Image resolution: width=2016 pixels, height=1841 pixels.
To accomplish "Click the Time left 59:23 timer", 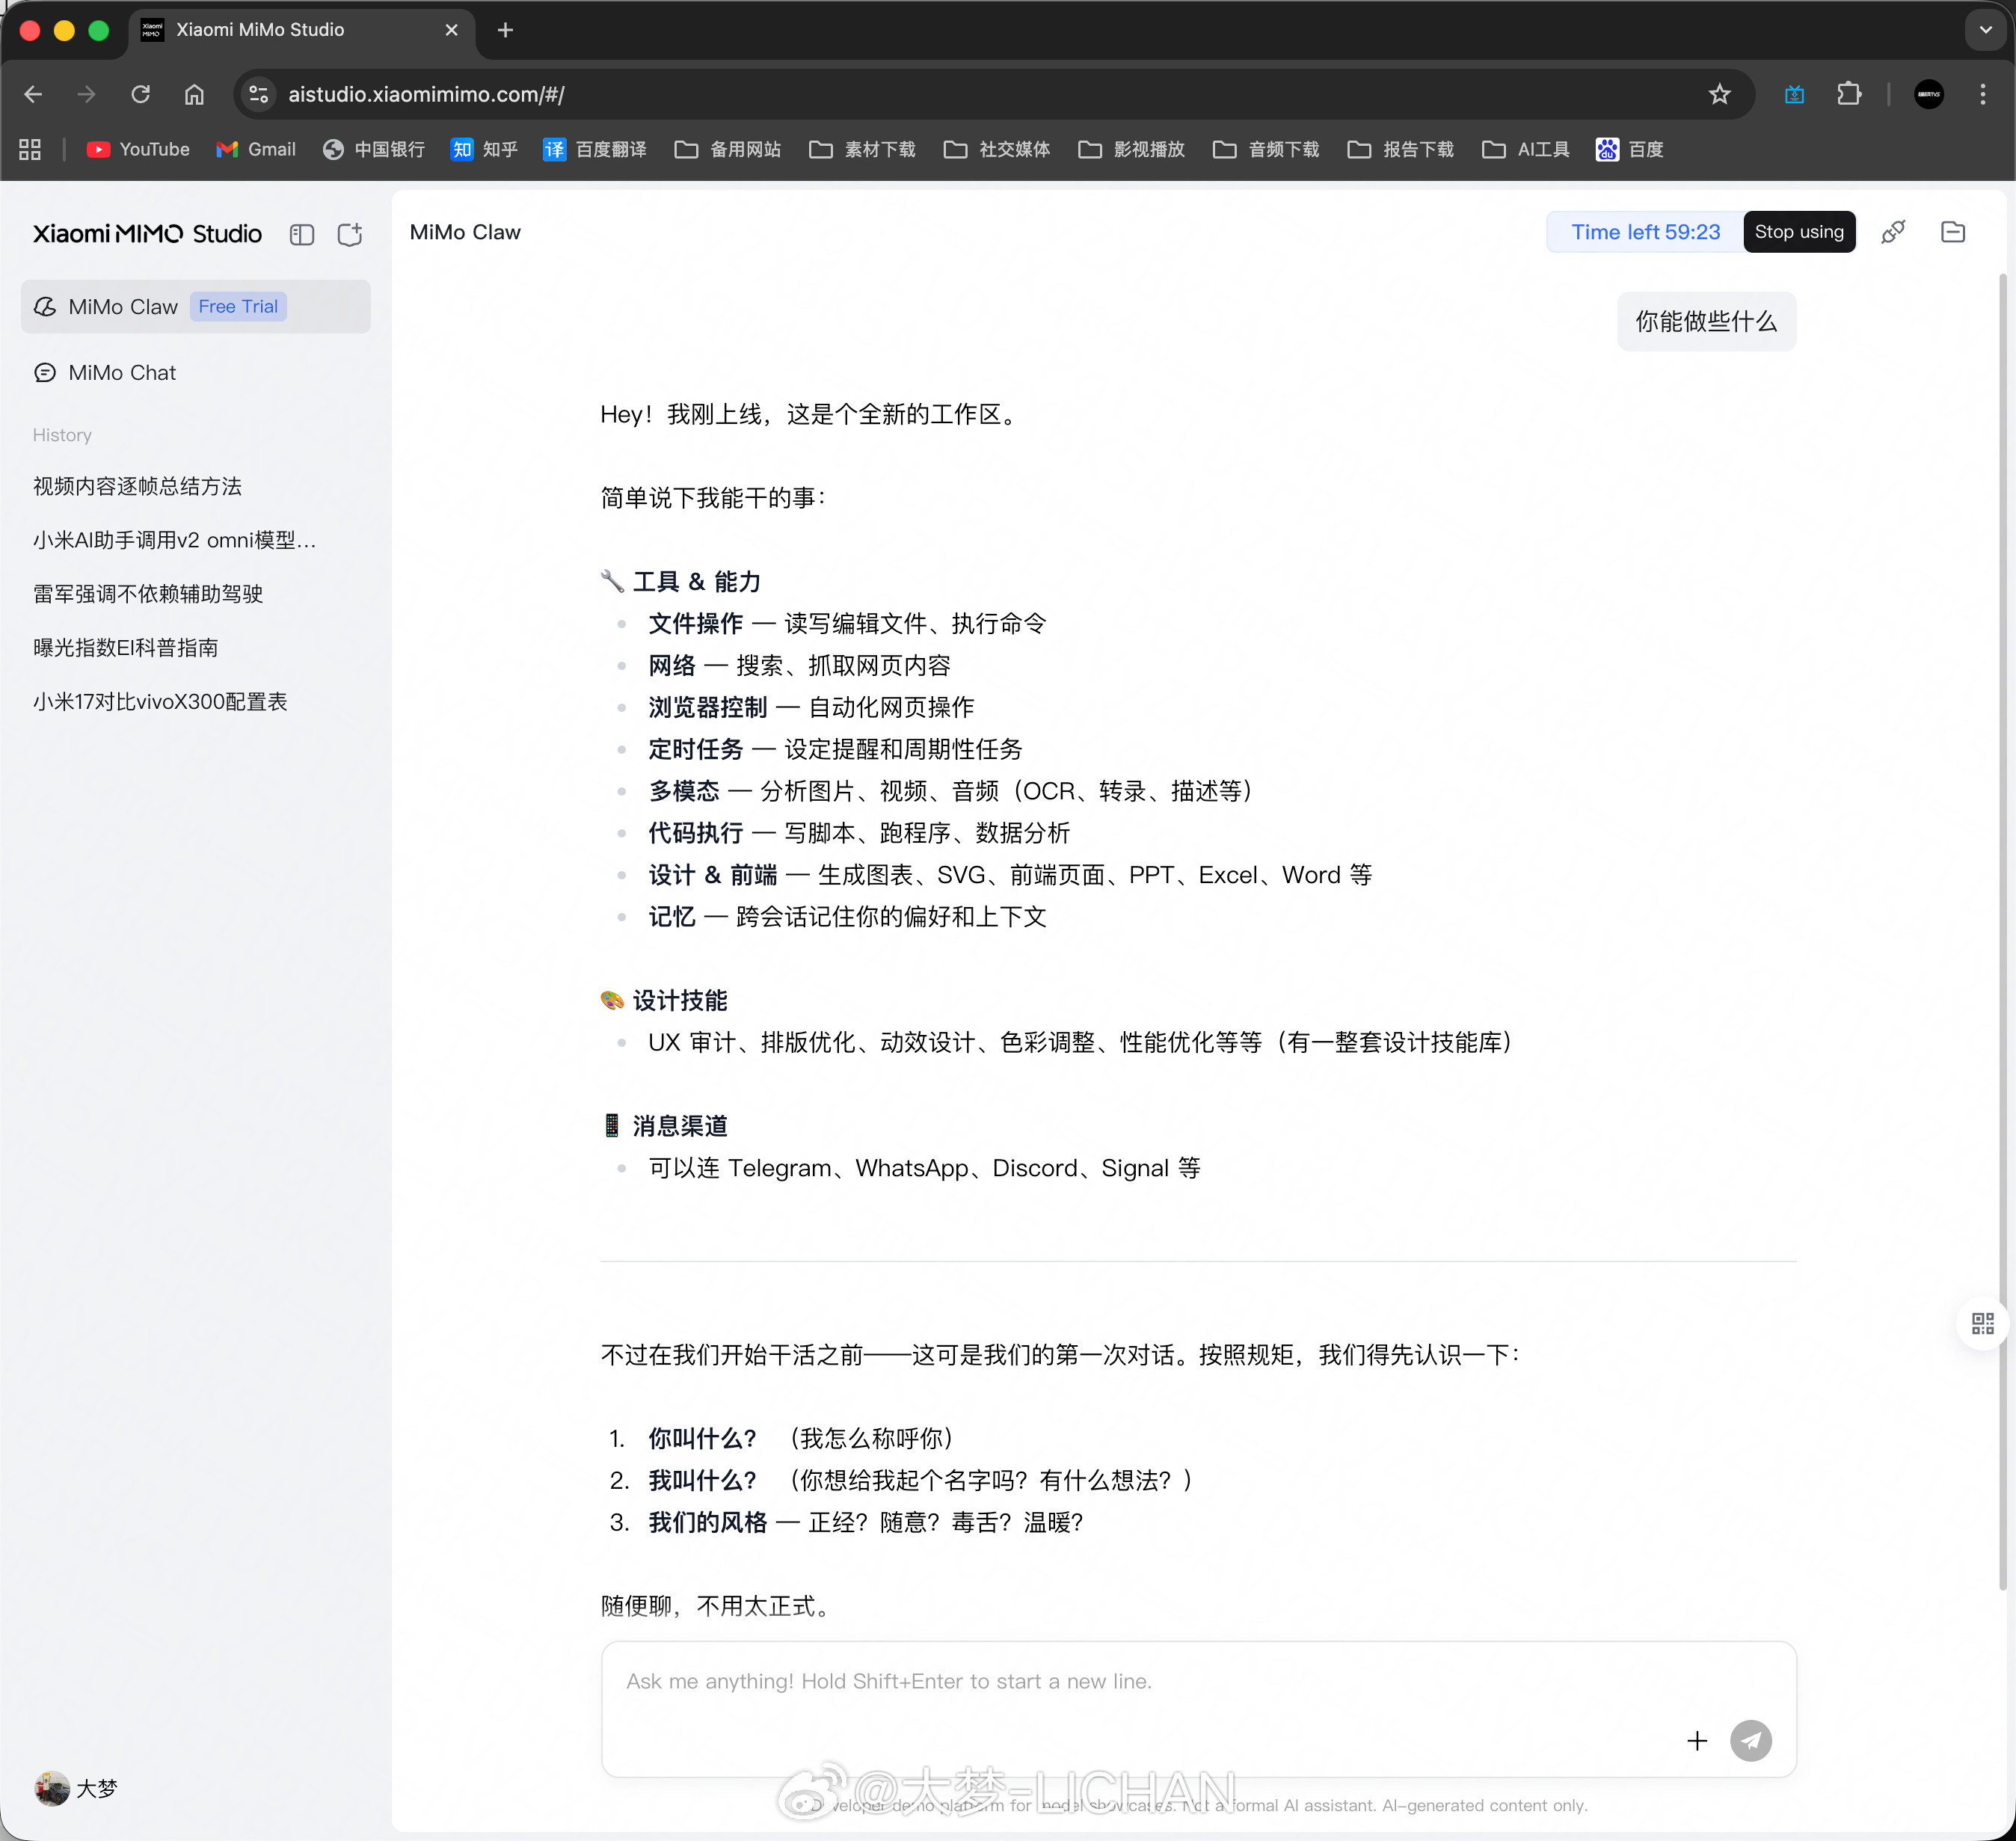I will 1644,231.
